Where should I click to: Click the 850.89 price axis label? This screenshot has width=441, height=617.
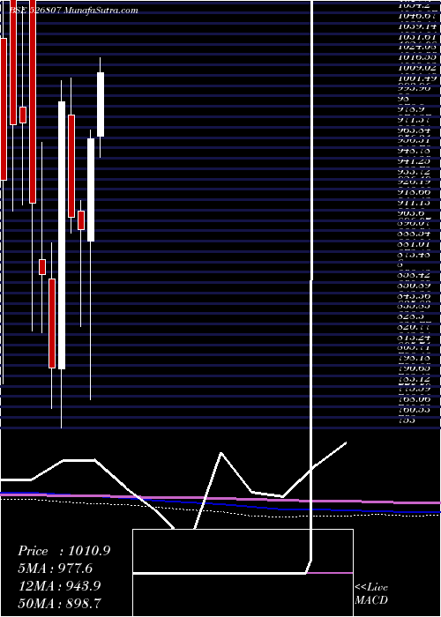415,286
